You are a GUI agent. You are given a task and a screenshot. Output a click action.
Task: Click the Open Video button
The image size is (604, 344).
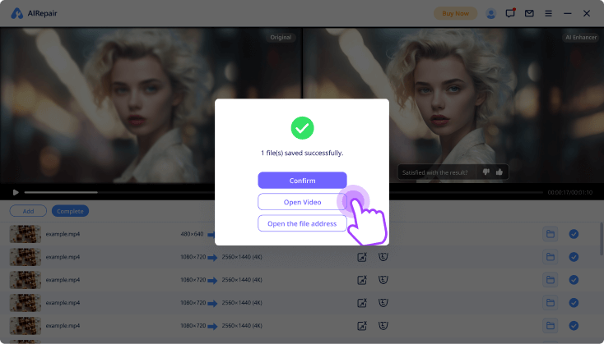pyautogui.click(x=302, y=202)
